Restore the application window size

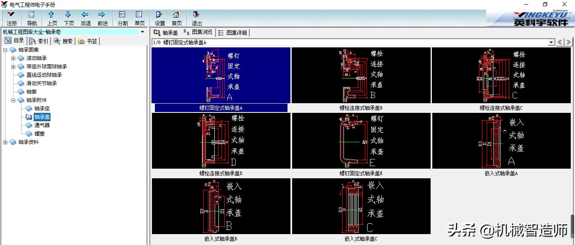(545, 4)
